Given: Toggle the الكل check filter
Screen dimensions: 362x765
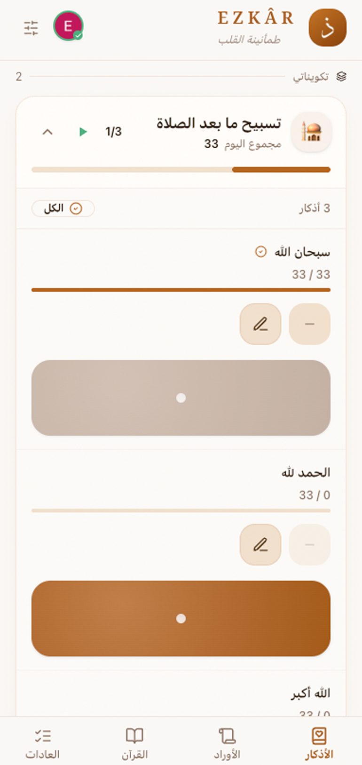Looking at the screenshot, I should [63, 208].
